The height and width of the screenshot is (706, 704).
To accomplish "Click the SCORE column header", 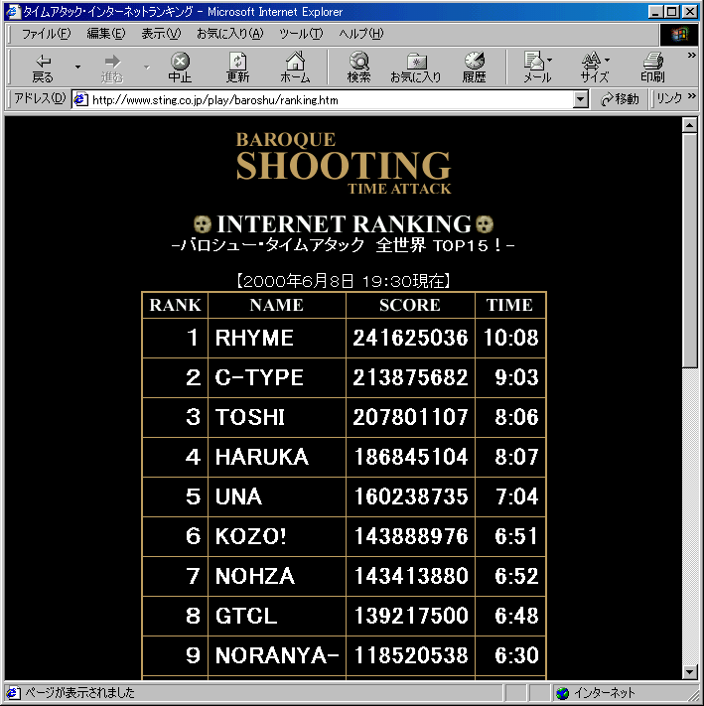I will coord(410,305).
